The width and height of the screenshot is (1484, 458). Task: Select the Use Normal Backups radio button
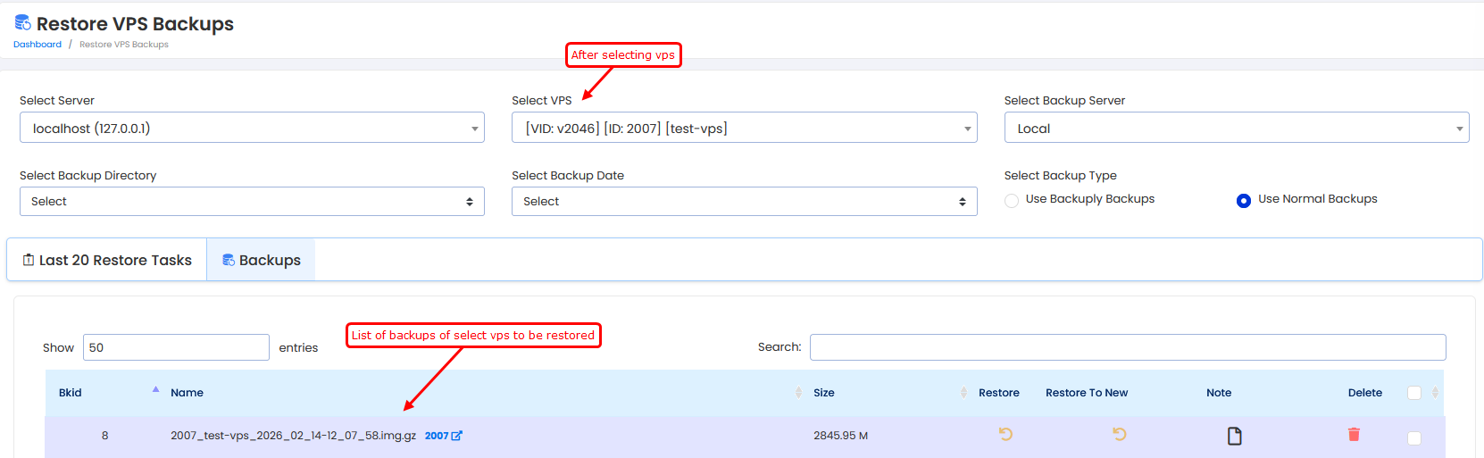point(1243,201)
